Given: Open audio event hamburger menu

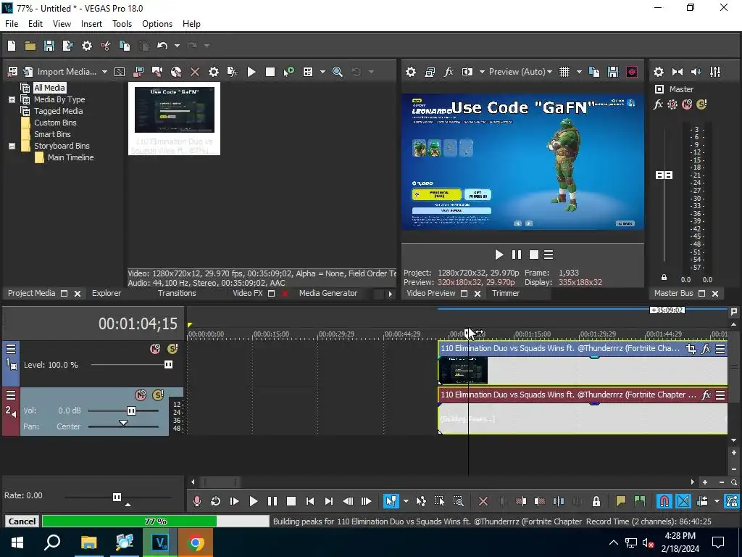Looking at the screenshot, I should click(x=720, y=395).
